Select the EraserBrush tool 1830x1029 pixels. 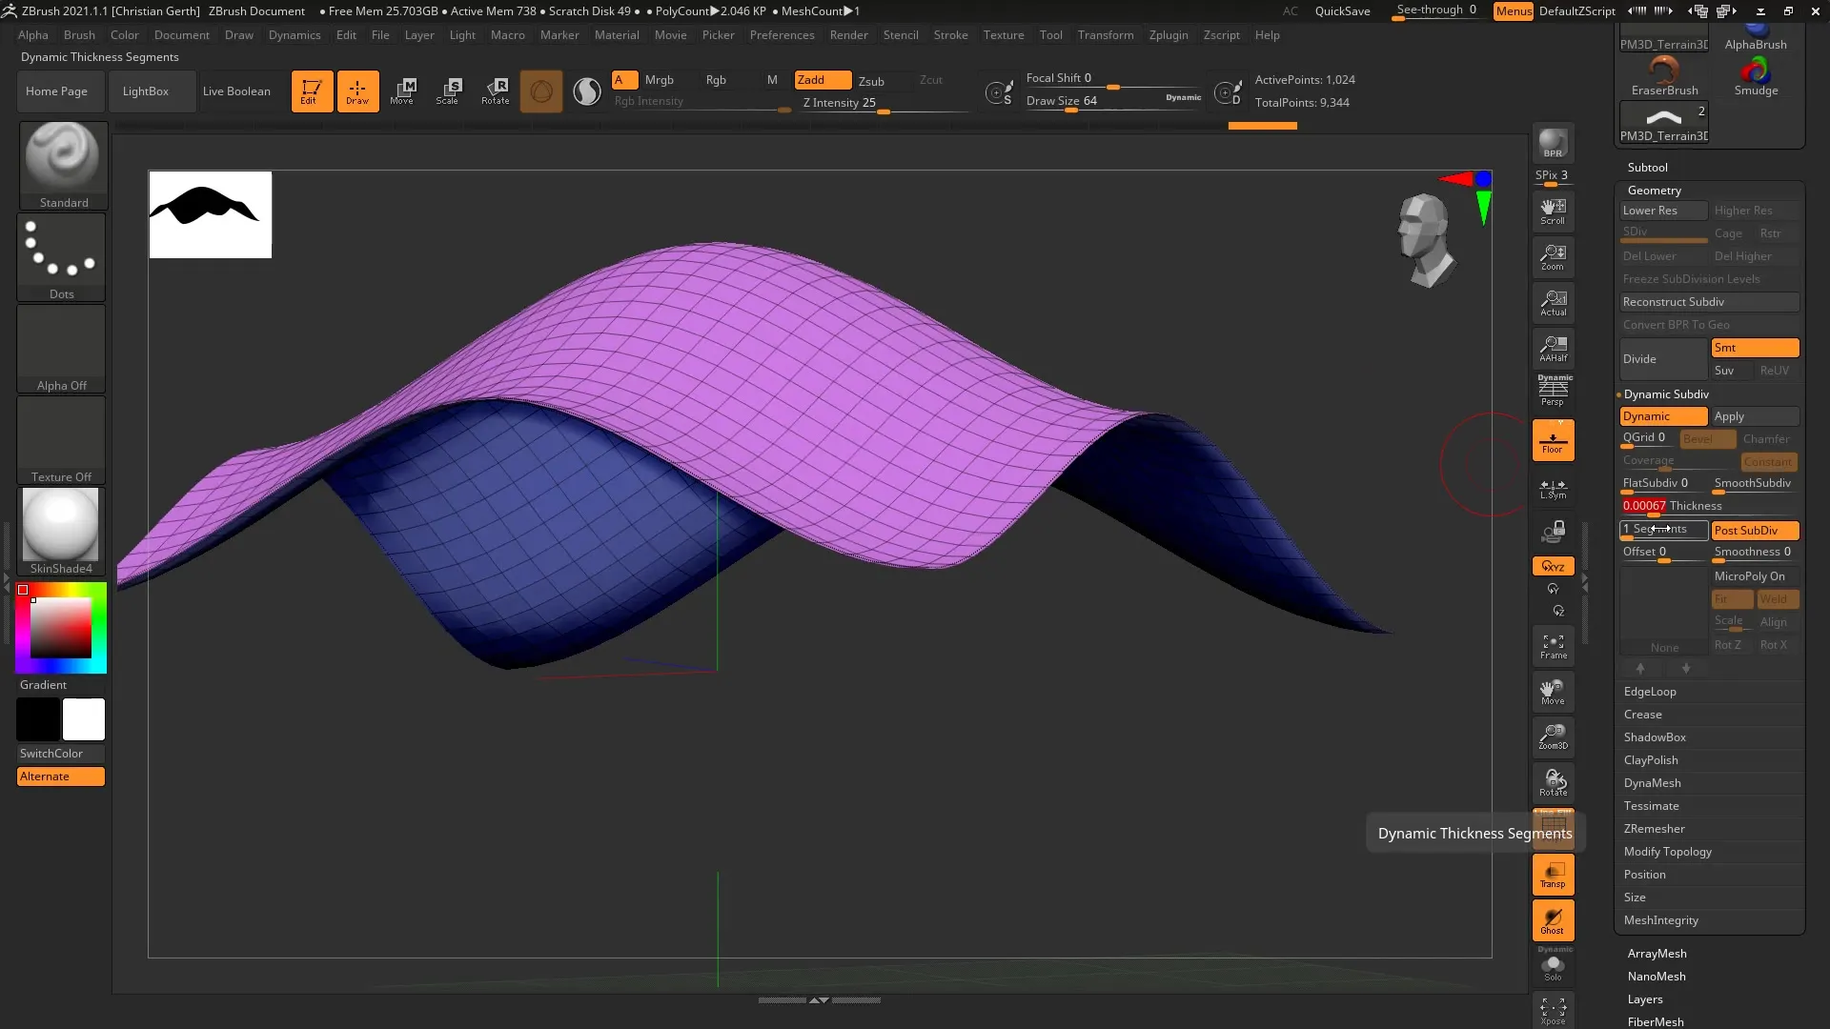tap(1664, 76)
